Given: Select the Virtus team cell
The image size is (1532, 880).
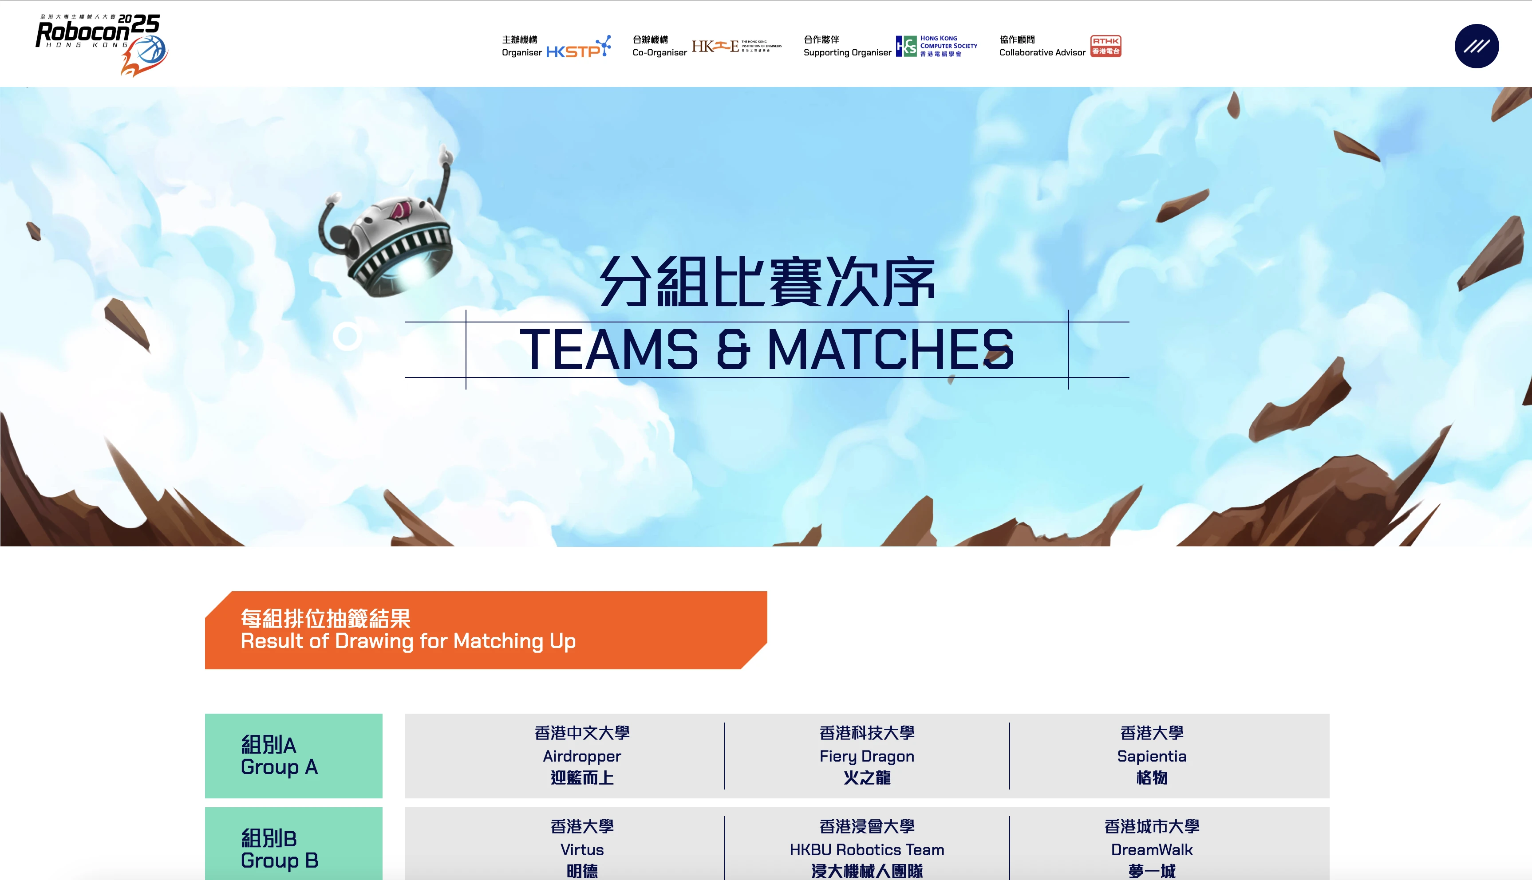Looking at the screenshot, I should tap(582, 849).
